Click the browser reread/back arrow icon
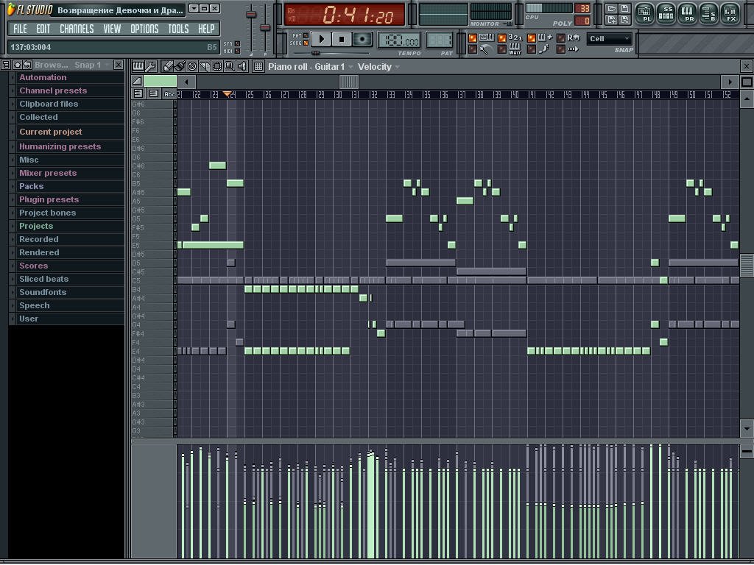 click(x=27, y=65)
